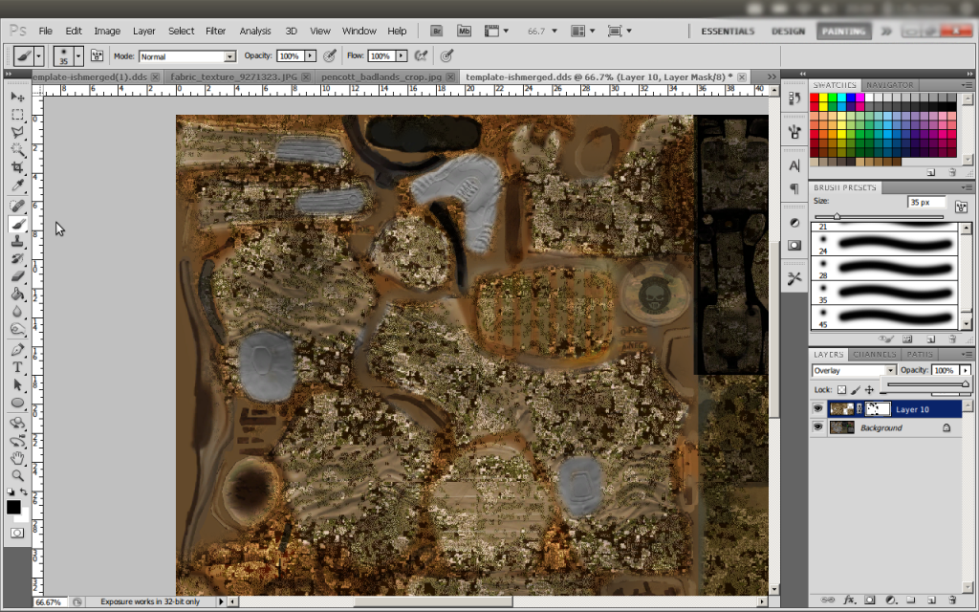Toggle lock transparent pixels in Layers panel
This screenshot has height=612, width=979.
pos(841,390)
